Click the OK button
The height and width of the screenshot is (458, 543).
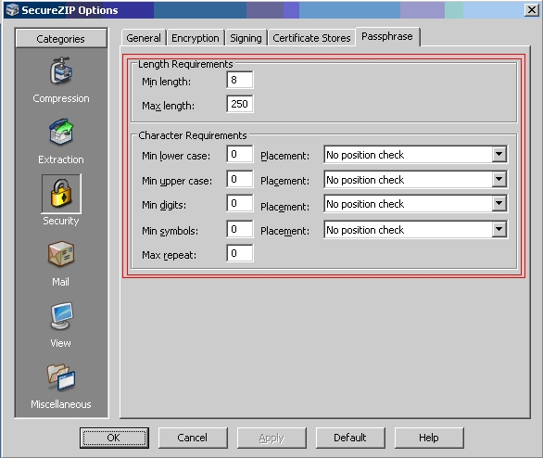click(x=114, y=438)
